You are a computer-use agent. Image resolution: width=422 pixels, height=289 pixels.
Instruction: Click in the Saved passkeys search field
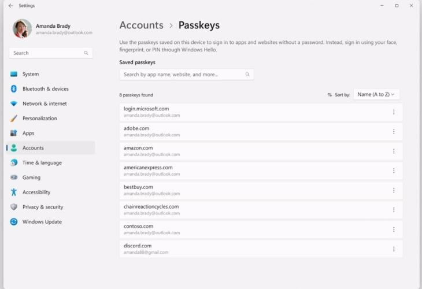pyautogui.click(x=182, y=75)
